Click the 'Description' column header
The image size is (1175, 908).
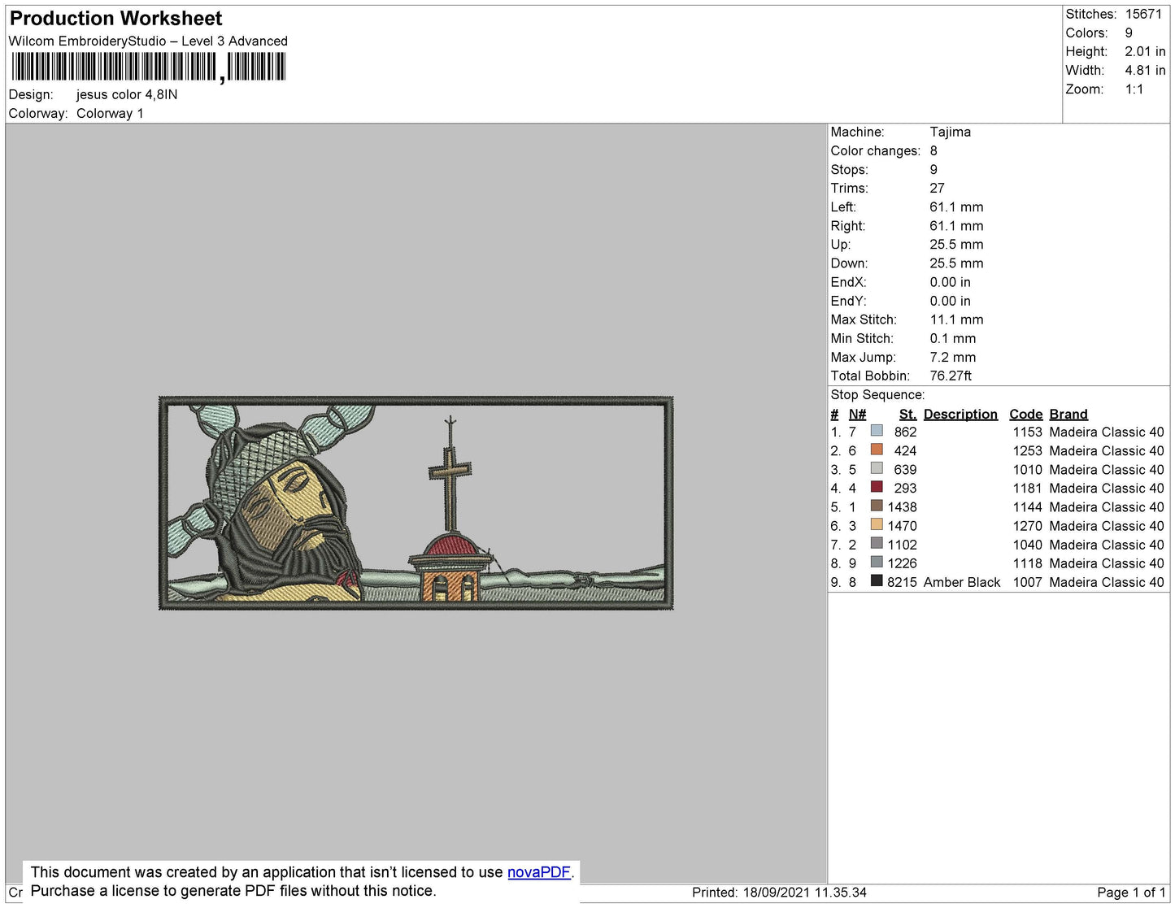click(960, 414)
